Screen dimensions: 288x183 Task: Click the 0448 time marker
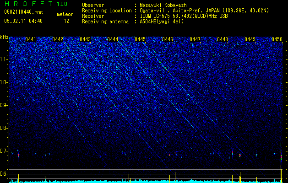click(223, 39)
